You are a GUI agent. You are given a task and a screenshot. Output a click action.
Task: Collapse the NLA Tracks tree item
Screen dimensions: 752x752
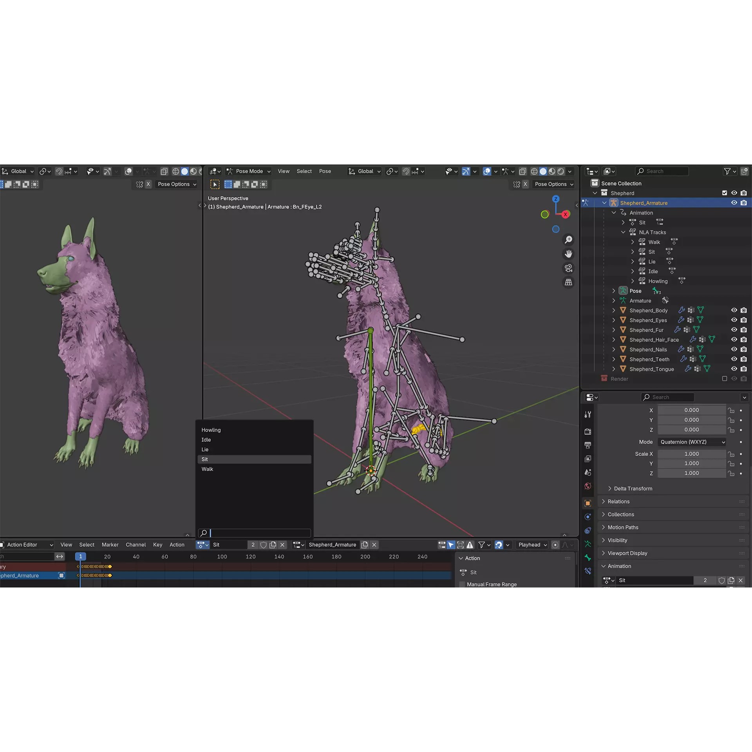(623, 232)
